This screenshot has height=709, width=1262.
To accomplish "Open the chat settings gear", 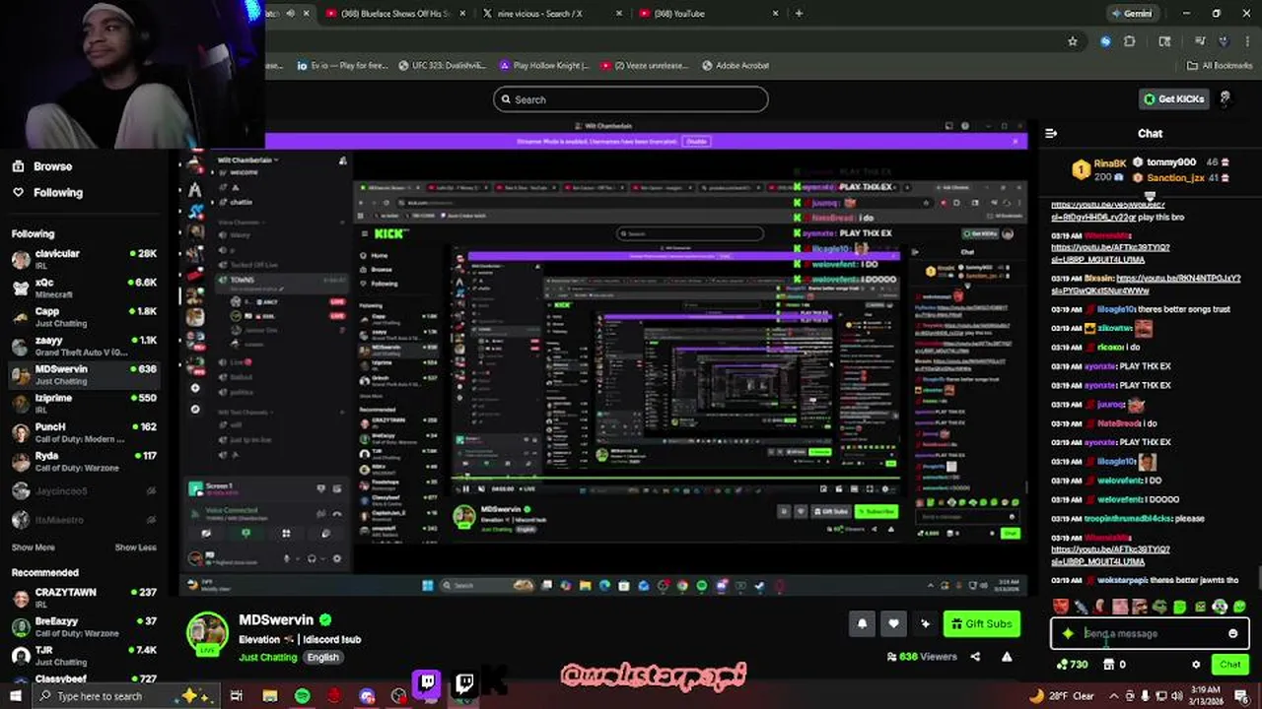I will click(1196, 665).
